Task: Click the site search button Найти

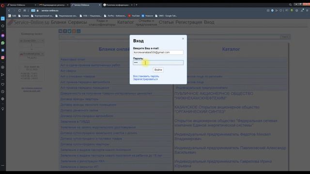Action: [285, 37]
